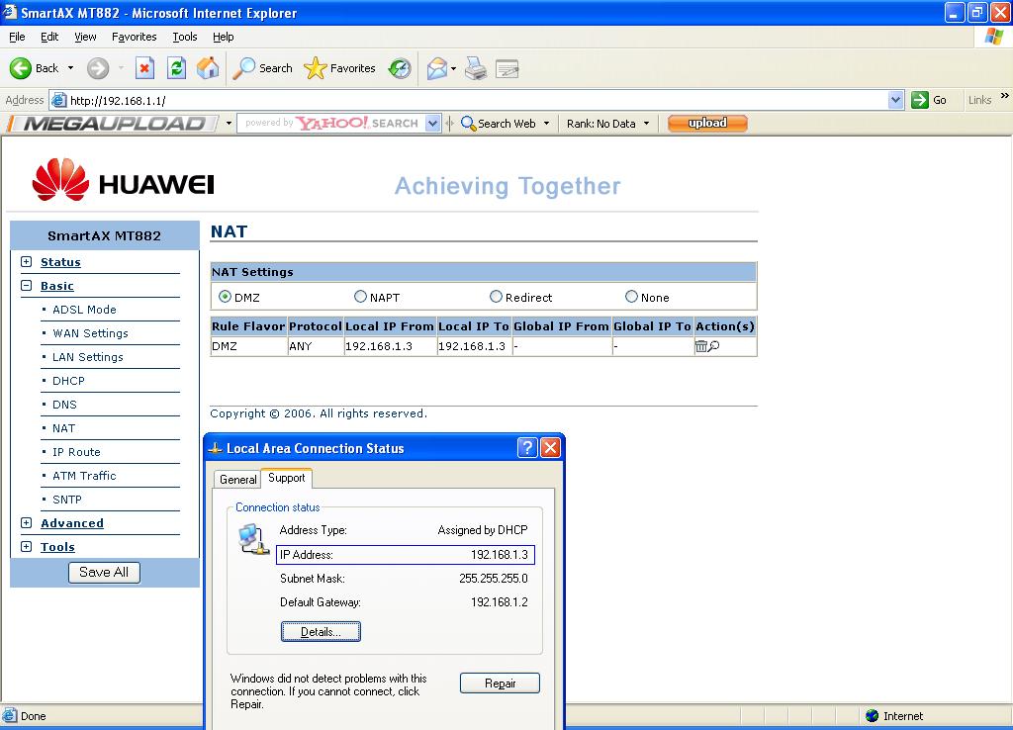Select the NAPT radio button

click(x=361, y=297)
